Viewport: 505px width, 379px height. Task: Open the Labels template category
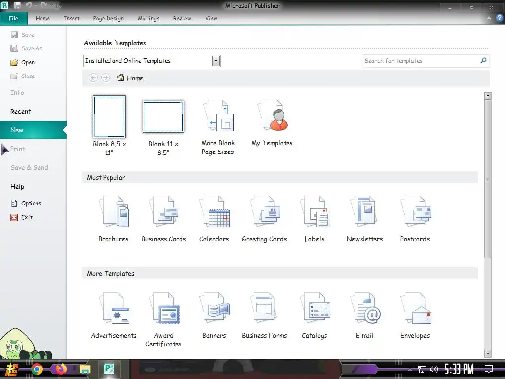coord(314,219)
